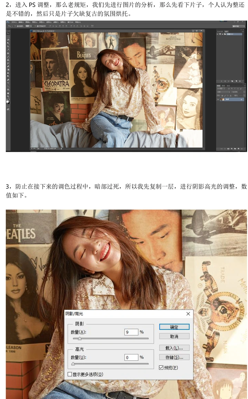Viewport: 248px width, 399px height.
Task: Click the 阴影 amount slider handle
Action: (80, 339)
